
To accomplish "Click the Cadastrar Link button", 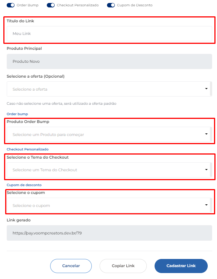I will (x=181, y=266).
